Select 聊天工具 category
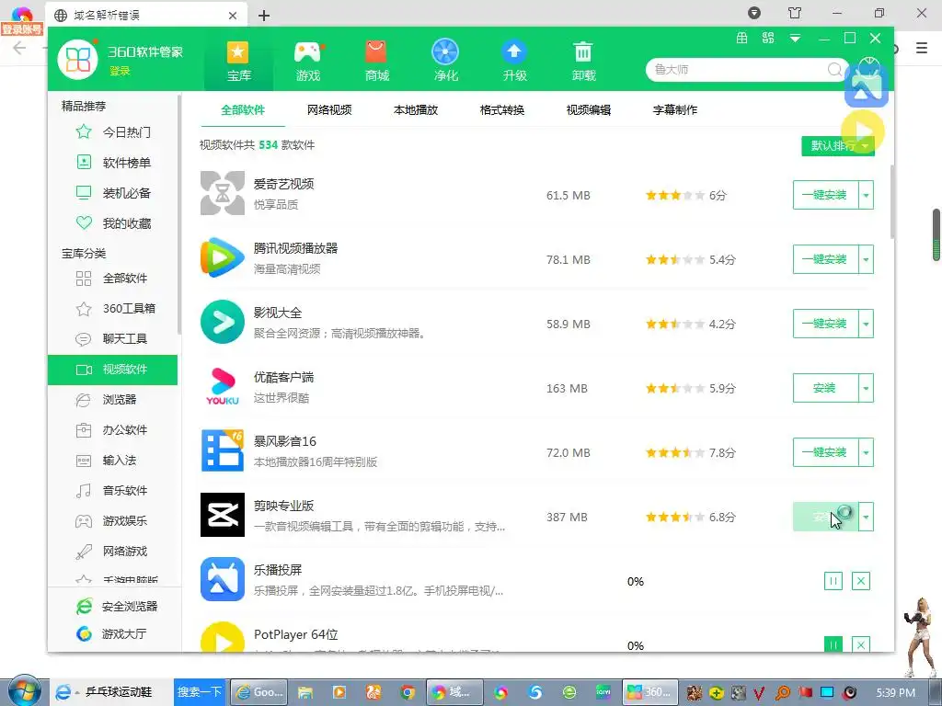This screenshot has width=942, height=706. 113,338
